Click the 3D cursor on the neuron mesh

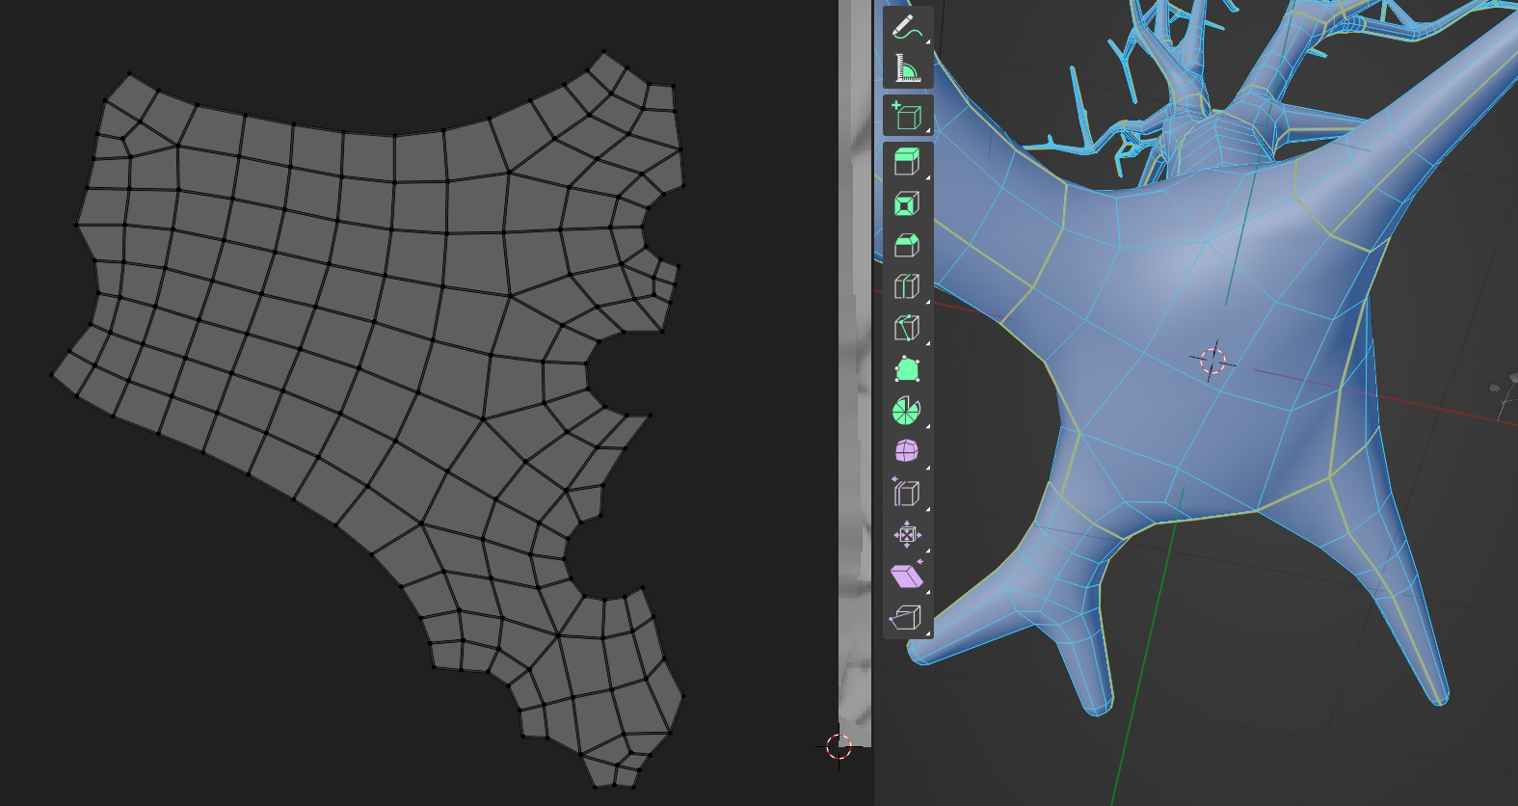(x=1212, y=362)
